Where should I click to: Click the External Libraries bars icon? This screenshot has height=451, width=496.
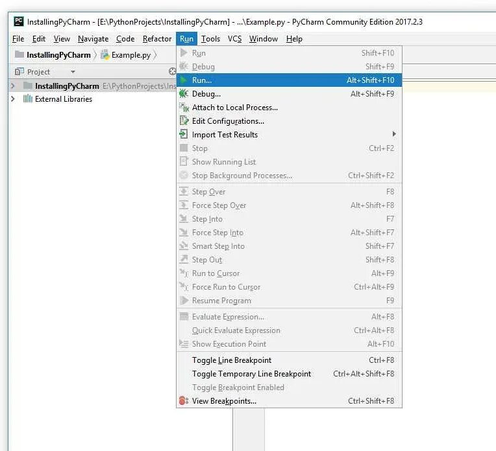pos(28,99)
